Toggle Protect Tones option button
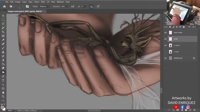The image size is (200, 112). pyautogui.click(x=91, y=7)
